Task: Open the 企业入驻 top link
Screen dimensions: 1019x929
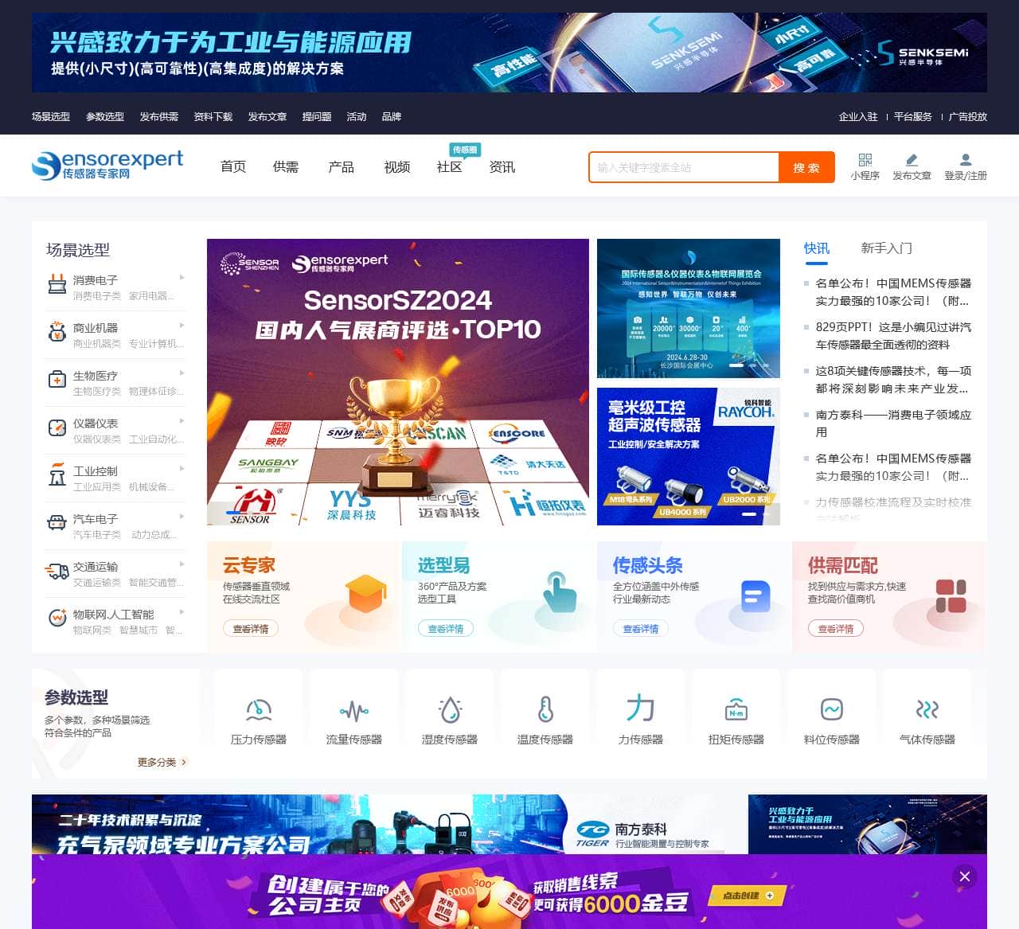Action: [858, 117]
